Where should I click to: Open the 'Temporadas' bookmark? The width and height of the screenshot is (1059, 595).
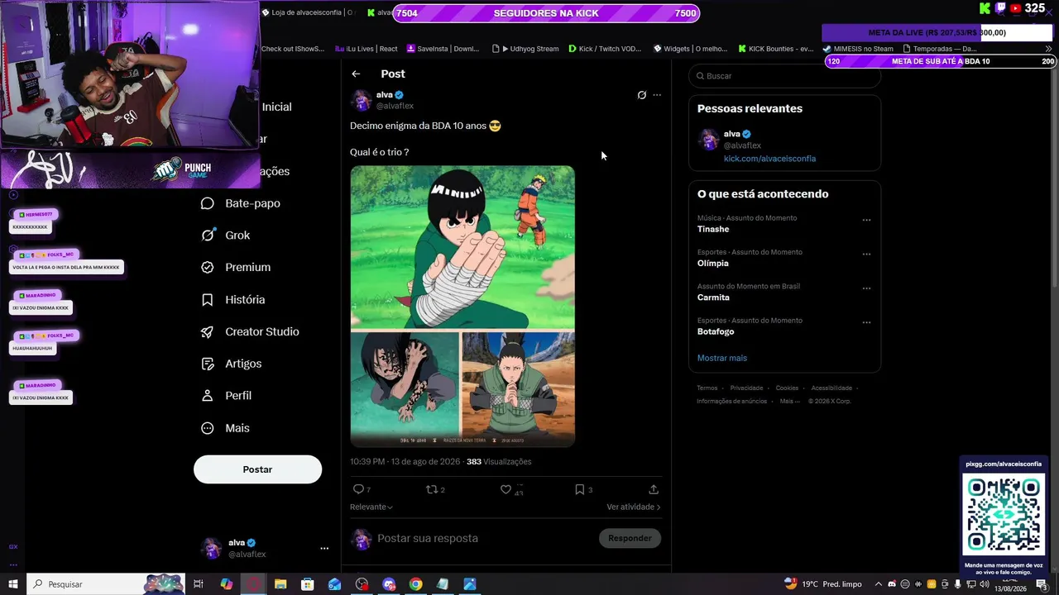[x=939, y=49]
